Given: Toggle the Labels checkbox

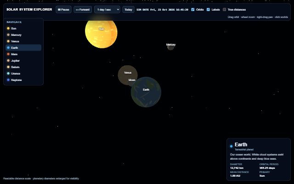Looking at the screenshot, I should point(208,10).
